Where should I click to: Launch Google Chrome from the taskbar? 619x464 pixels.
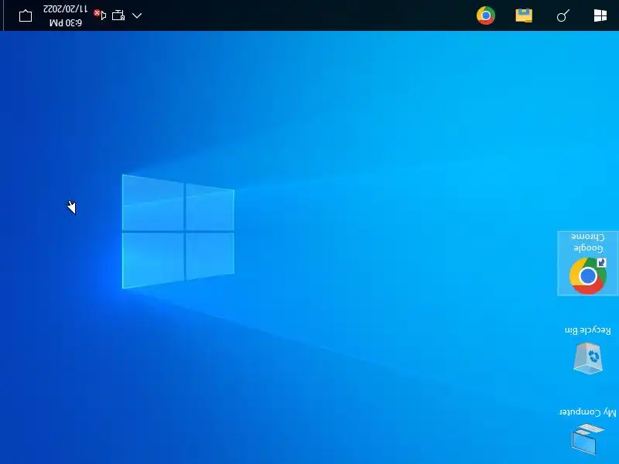point(486,15)
